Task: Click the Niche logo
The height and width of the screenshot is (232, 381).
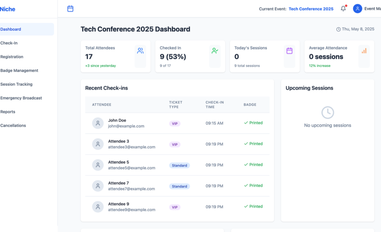Action: (7, 9)
